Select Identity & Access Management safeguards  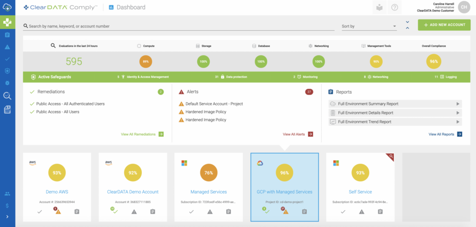(143, 77)
